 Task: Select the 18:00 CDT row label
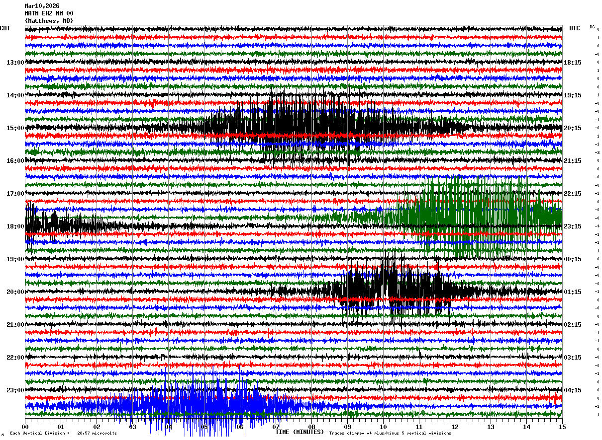tap(15, 226)
